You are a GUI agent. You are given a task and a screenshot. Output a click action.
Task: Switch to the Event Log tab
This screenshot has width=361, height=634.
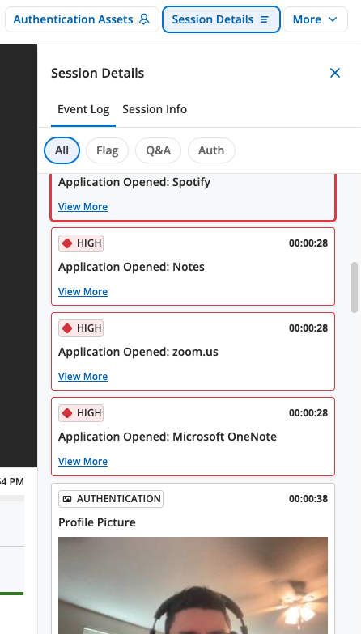[83, 109]
